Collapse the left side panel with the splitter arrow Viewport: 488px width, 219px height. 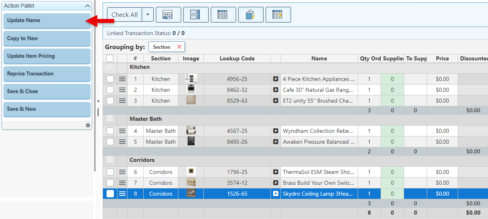(98, 101)
